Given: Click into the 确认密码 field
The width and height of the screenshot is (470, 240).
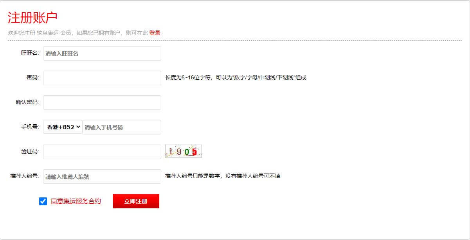Looking at the screenshot, I should tap(102, 102).
